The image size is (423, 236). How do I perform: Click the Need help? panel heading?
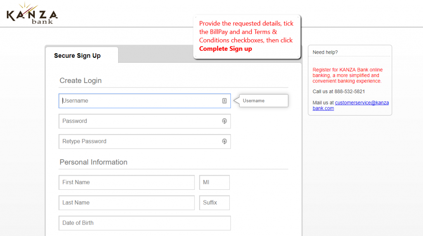(325, 52)
